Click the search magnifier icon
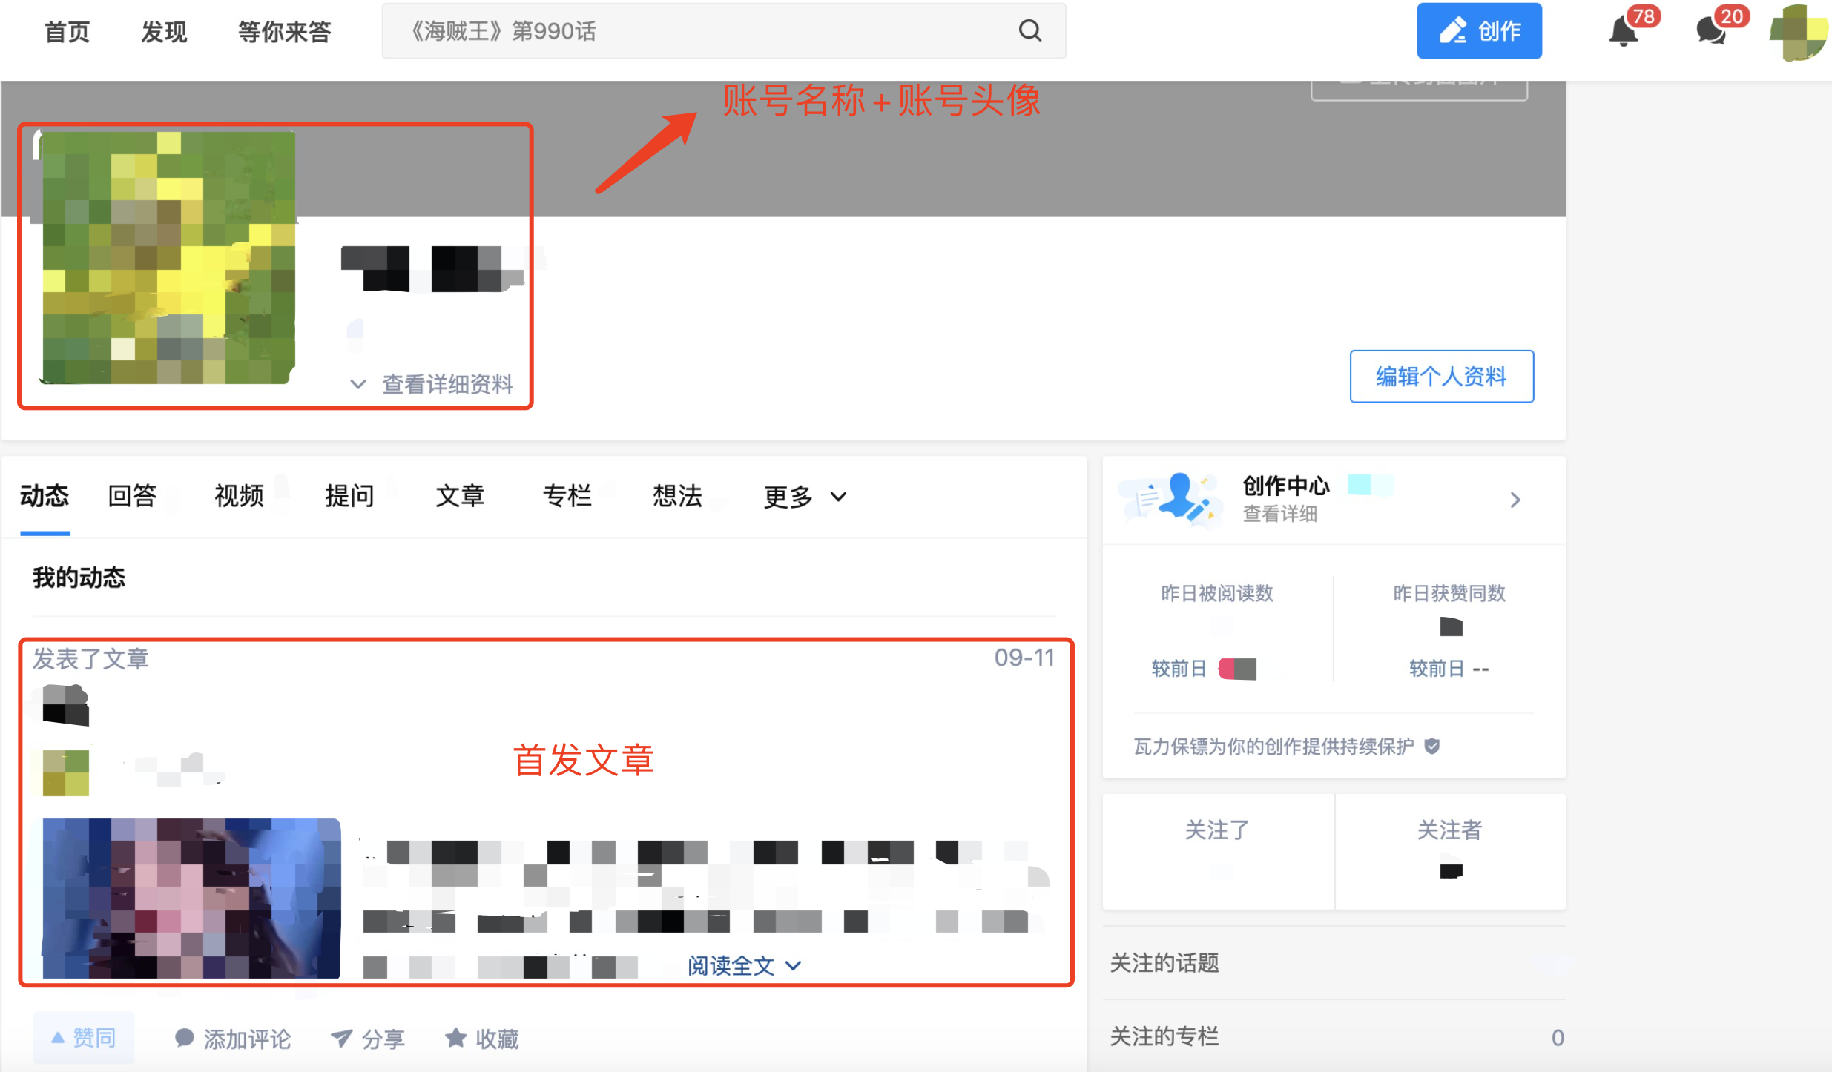1832x1072 pixels. pos(1029,30)
